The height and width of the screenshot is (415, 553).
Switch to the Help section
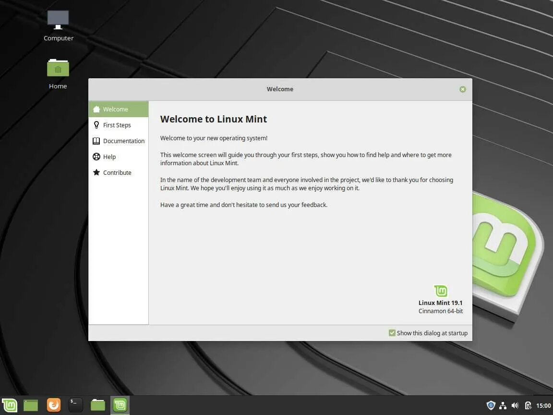(119, 157)
